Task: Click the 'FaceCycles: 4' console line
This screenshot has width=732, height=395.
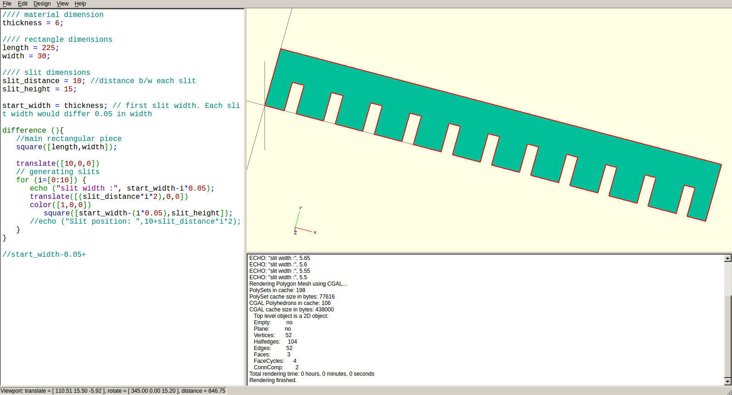Action: (275, 361)
